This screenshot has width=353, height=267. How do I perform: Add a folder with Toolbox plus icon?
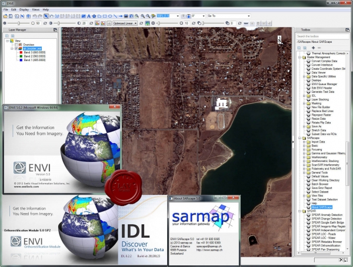[313, 48]
